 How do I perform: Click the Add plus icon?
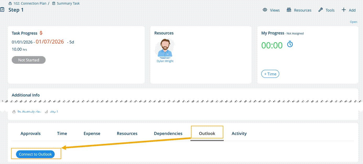coord(344,10)
